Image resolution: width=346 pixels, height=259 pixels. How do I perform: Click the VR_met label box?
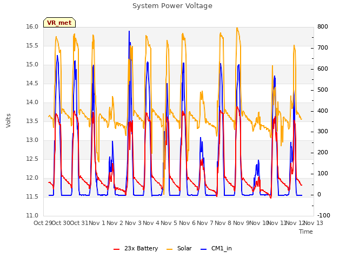point(59,23)
